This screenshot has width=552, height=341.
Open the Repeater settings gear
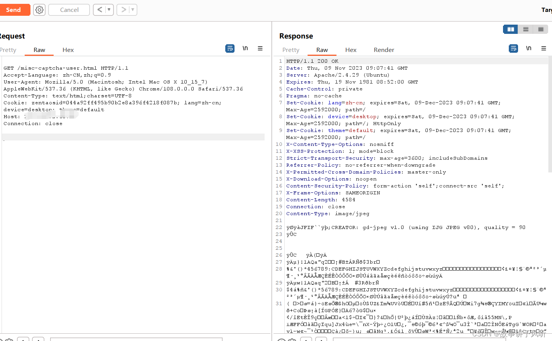point(39,10)
